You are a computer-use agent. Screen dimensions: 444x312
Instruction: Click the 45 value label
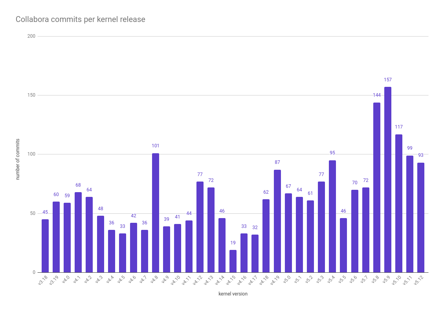coord(45,212)
